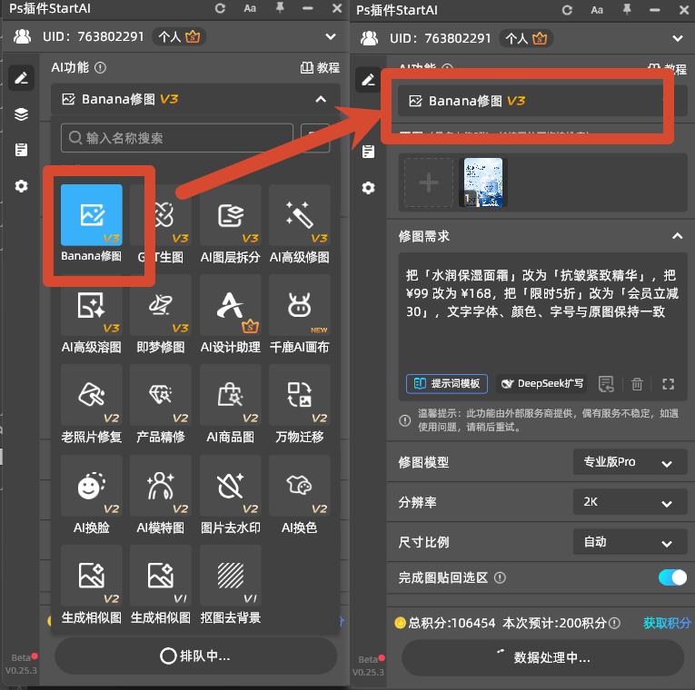Click the 排队中 button in left panel
695x690 pixels.
(195, 655)
